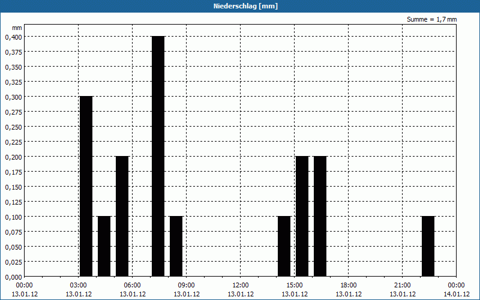Click the 0,400 y-axis value label

pos(13,37)
